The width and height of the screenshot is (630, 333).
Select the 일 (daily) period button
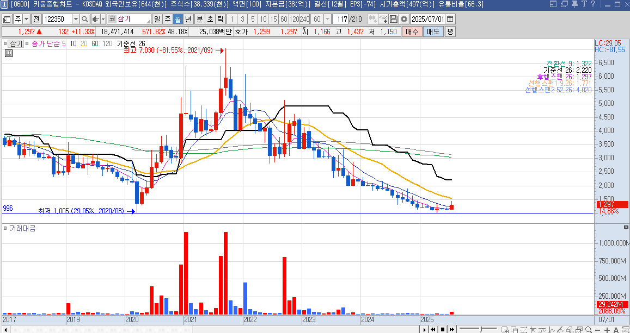point(157,19)
